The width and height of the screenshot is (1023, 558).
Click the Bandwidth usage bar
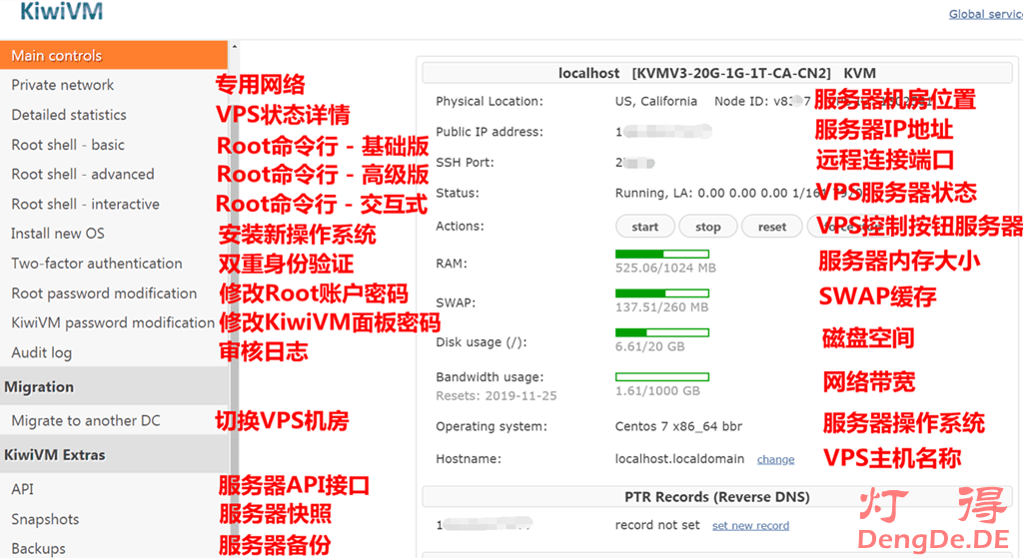coord(662,376)
